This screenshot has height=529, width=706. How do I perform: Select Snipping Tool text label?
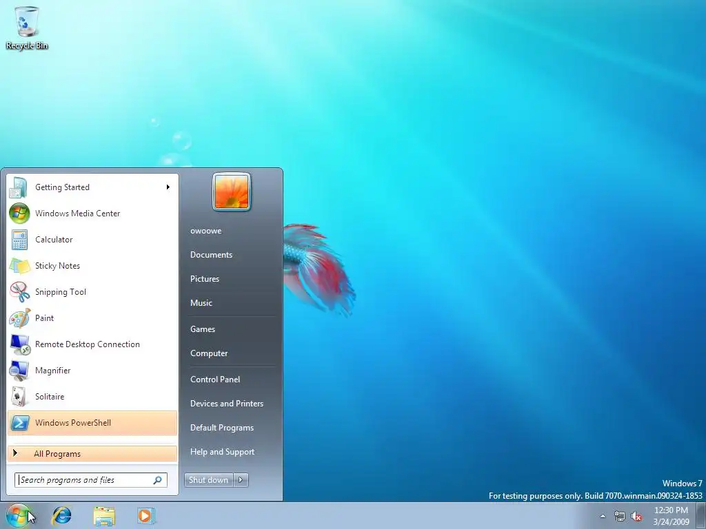61,292
